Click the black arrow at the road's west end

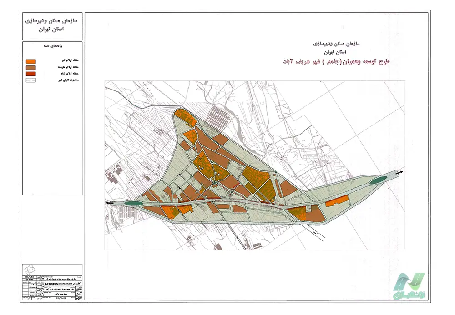coord(108,203)
